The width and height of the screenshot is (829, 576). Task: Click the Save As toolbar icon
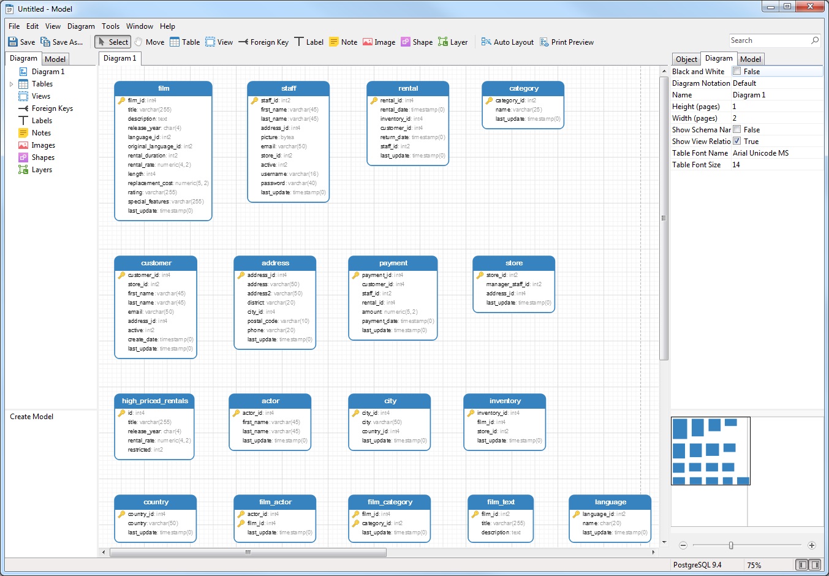45,42
